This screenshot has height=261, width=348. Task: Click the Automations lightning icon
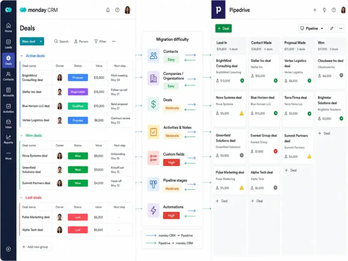pyautogui.click(x=153, y=210)
